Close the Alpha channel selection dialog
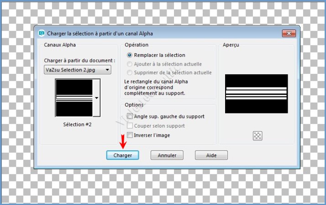 pyautogui.click(x=289, y=33)
